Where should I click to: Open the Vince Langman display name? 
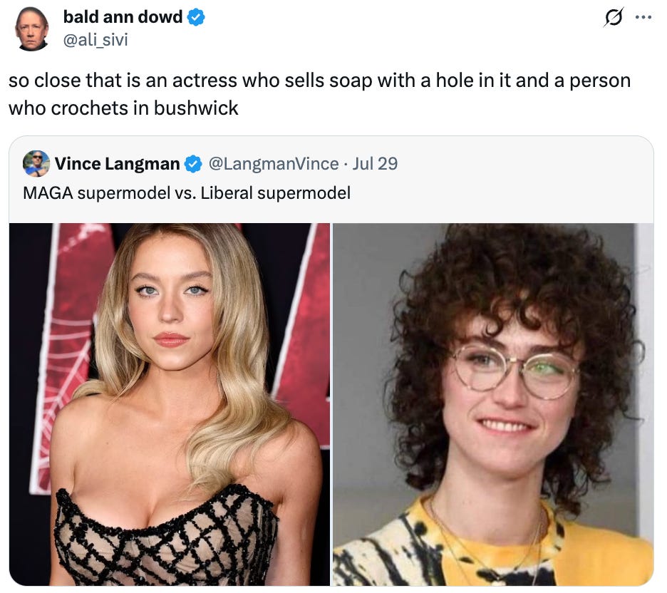pos(117,164)
